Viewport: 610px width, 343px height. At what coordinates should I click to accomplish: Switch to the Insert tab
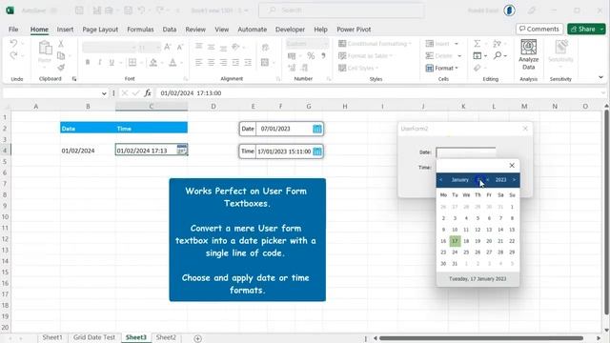click(x=65, y=30)
